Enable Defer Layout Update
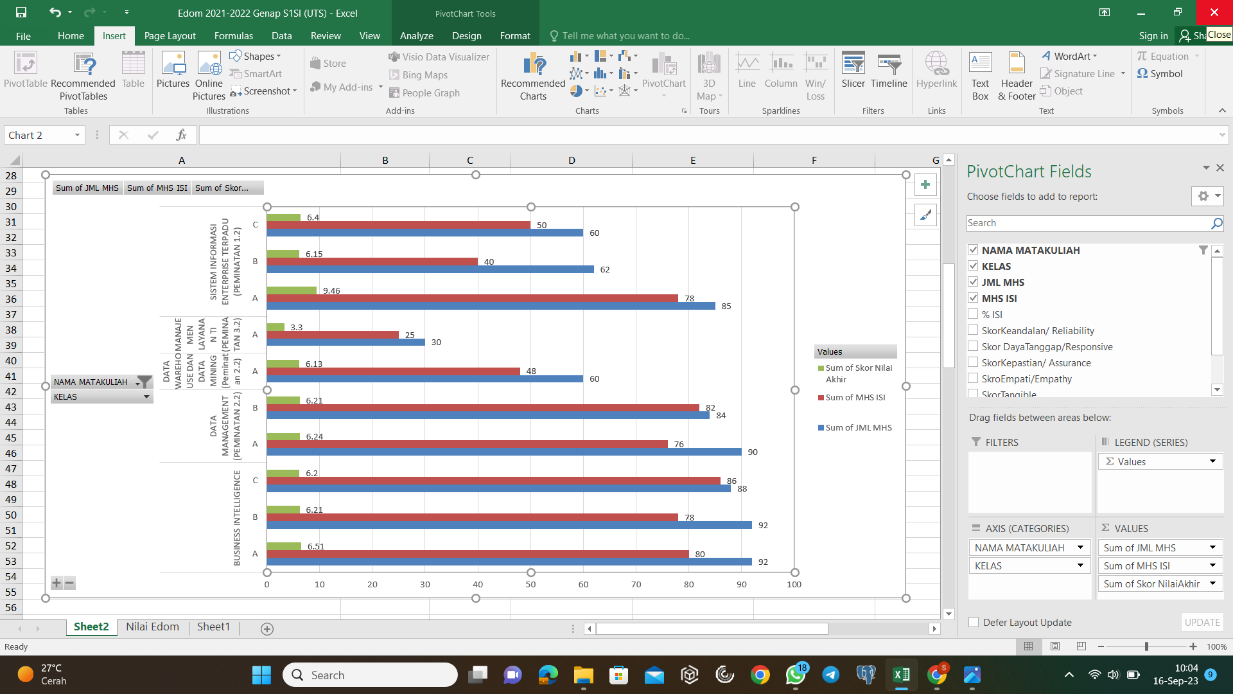1233x694 pixels. coord(974,622)
